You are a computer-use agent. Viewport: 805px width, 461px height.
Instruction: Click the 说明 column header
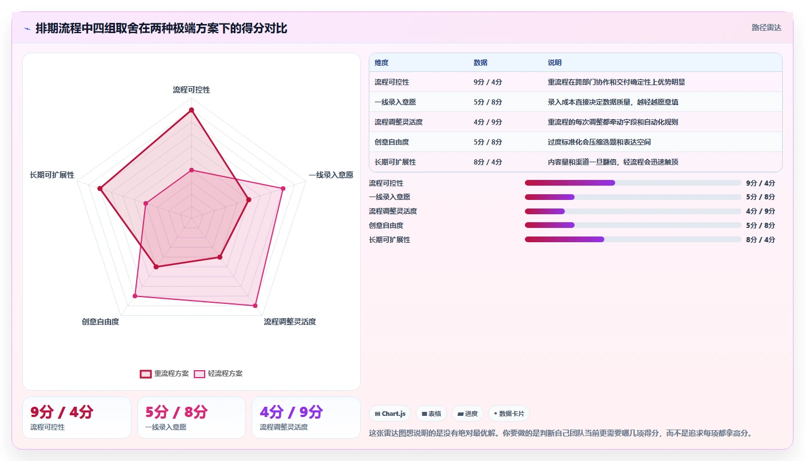(x=555, y=63)
